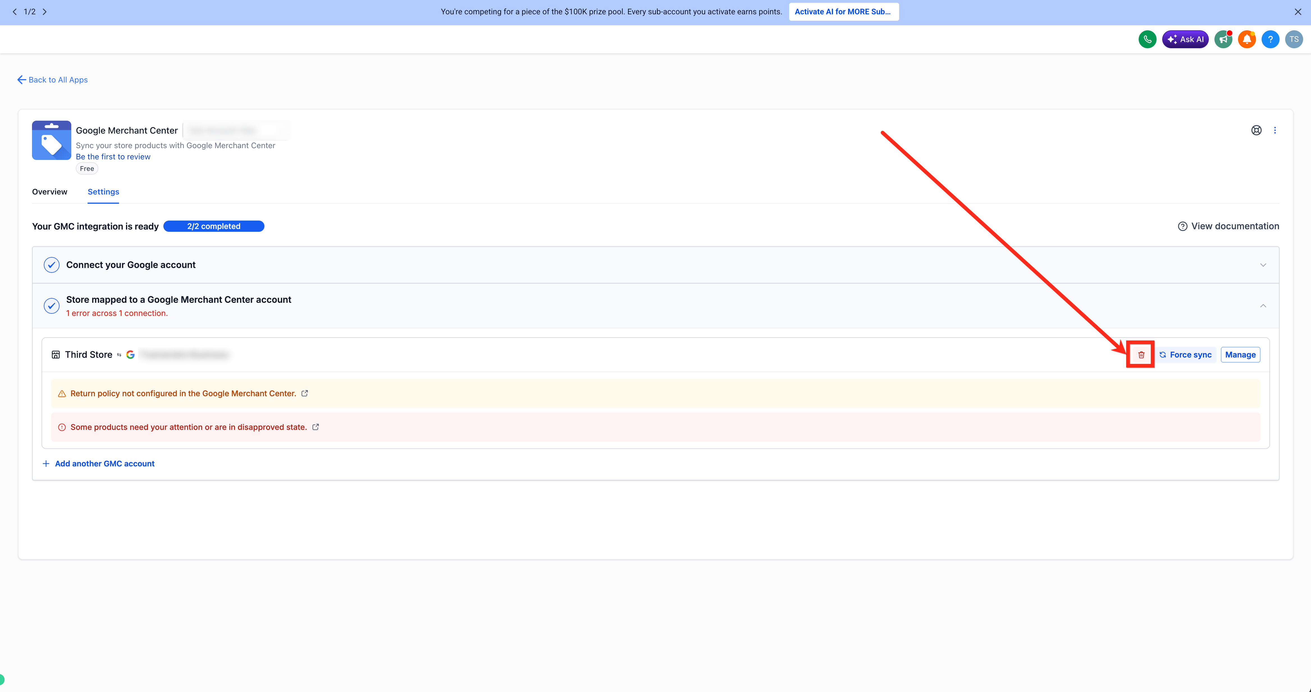This screenshot has width=1311, height=692.
Task: Click the green phone dialer icon
Action: point(1147,39)
